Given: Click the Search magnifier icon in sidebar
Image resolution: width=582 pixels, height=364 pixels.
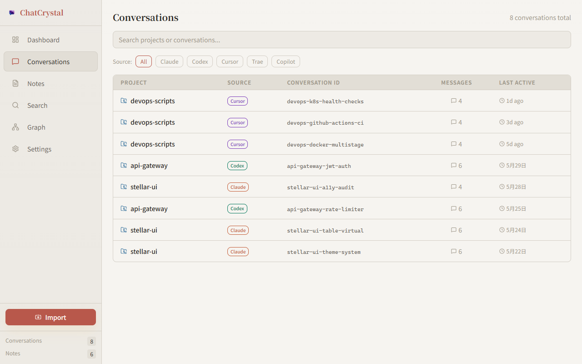Looking at the screenshot, I should click(x=15, y=105).
